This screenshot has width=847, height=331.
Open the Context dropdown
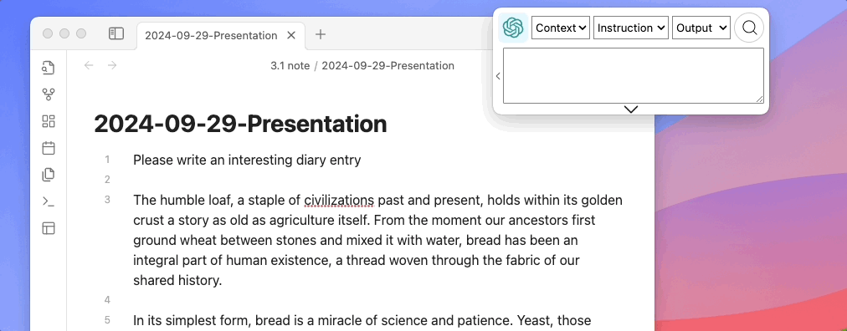561,28
